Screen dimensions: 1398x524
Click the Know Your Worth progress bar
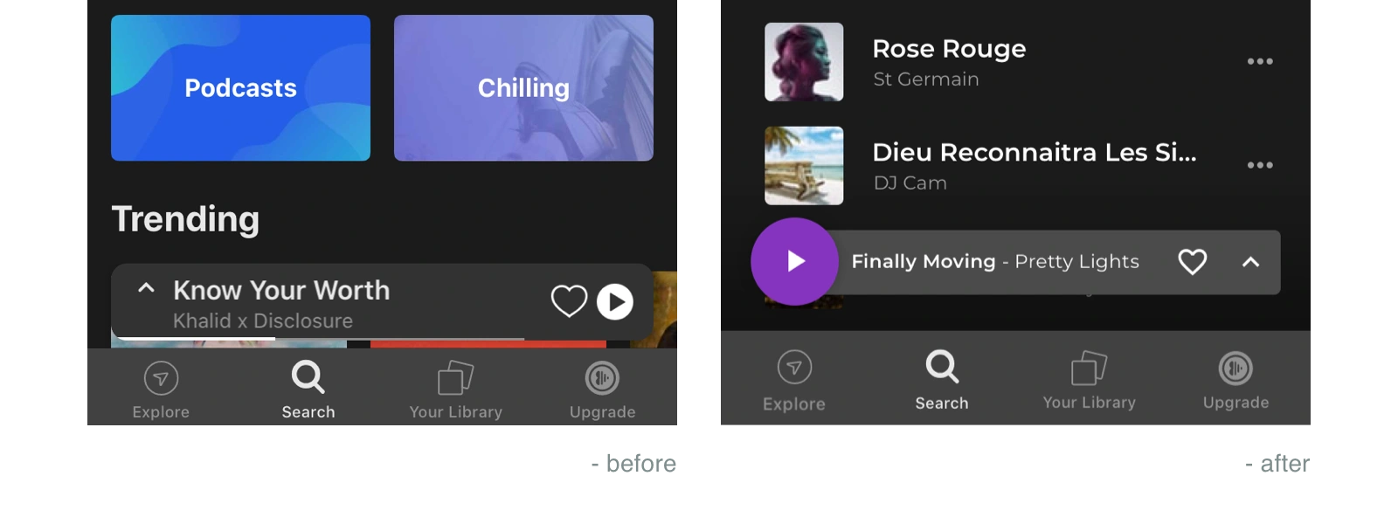(x=320, y=338)
